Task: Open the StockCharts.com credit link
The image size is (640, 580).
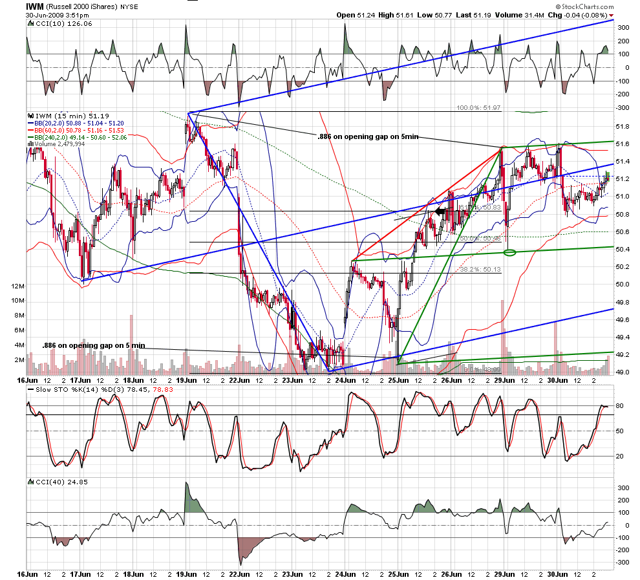Action: tap(584, 6)
